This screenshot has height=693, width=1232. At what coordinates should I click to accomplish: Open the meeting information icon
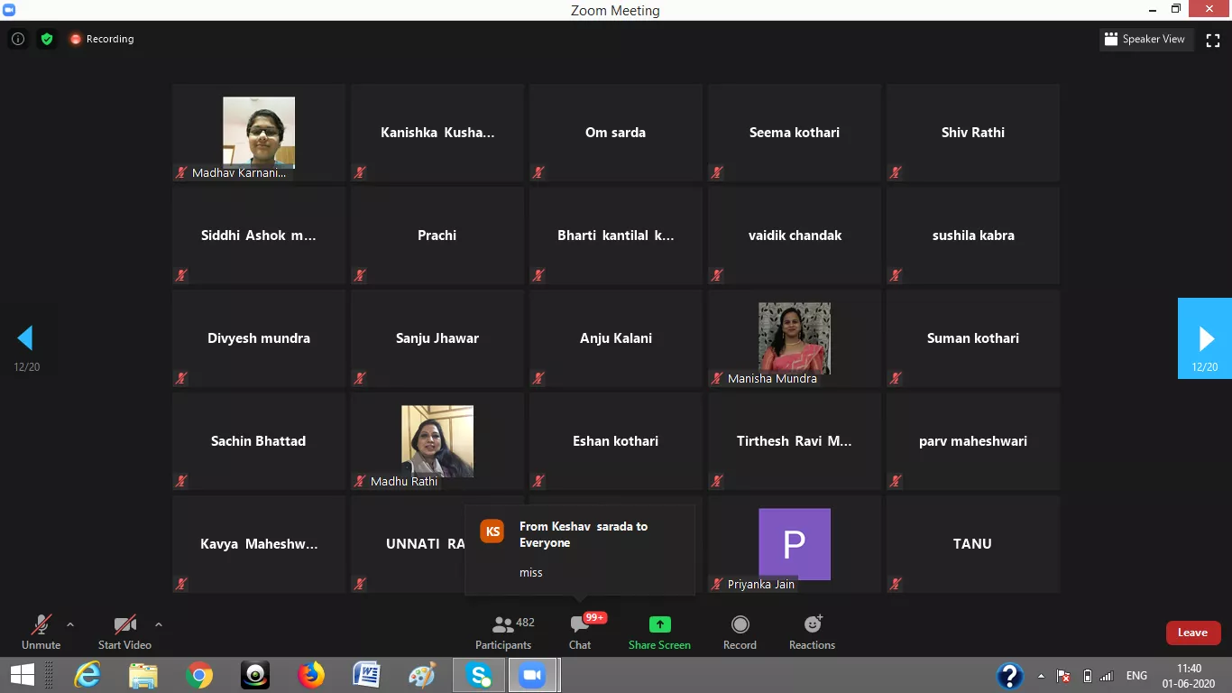17,39
